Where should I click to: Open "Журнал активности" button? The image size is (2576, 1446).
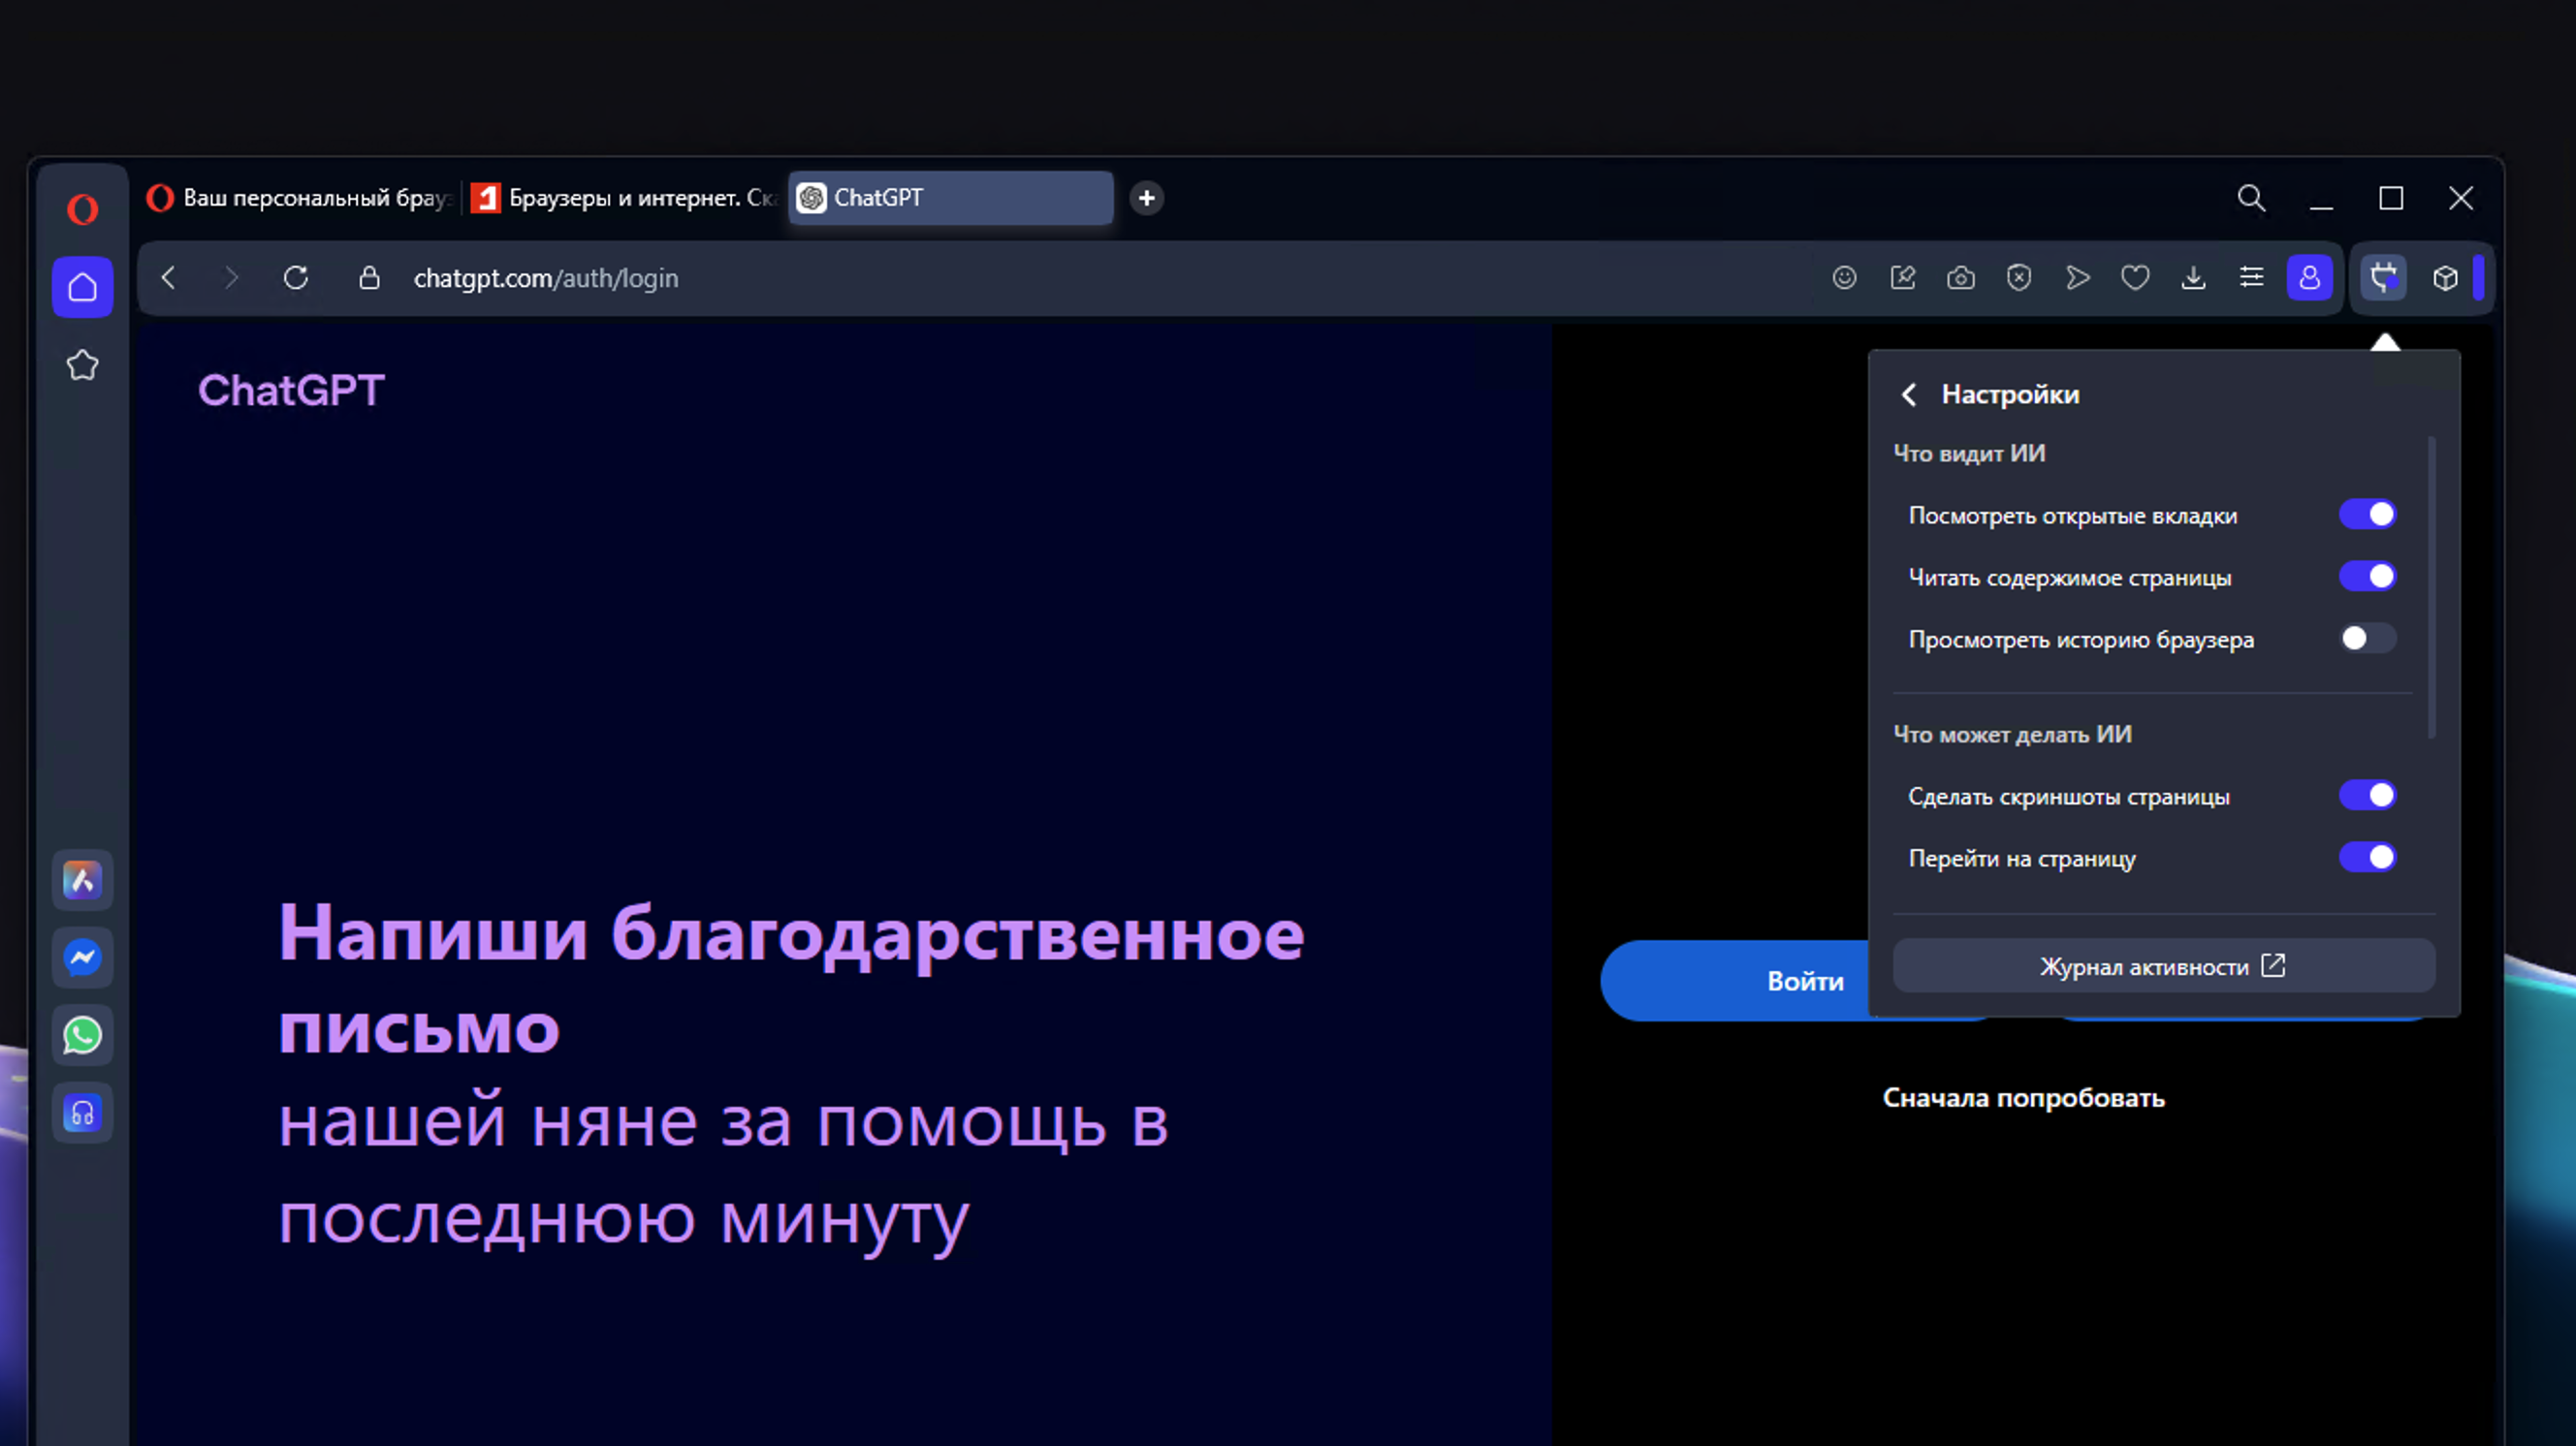[x=2163, y=966]
